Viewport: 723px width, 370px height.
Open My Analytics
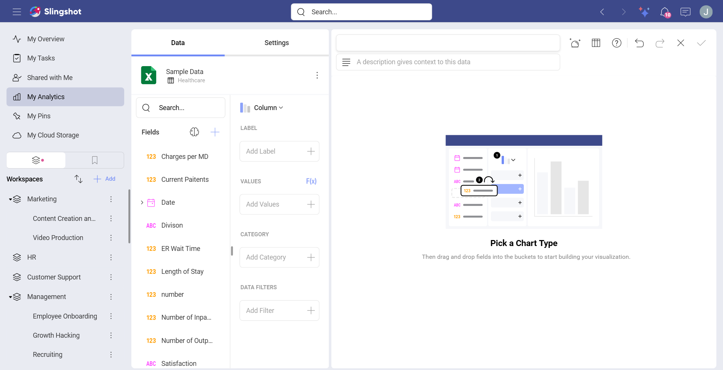tap(65, 97)
